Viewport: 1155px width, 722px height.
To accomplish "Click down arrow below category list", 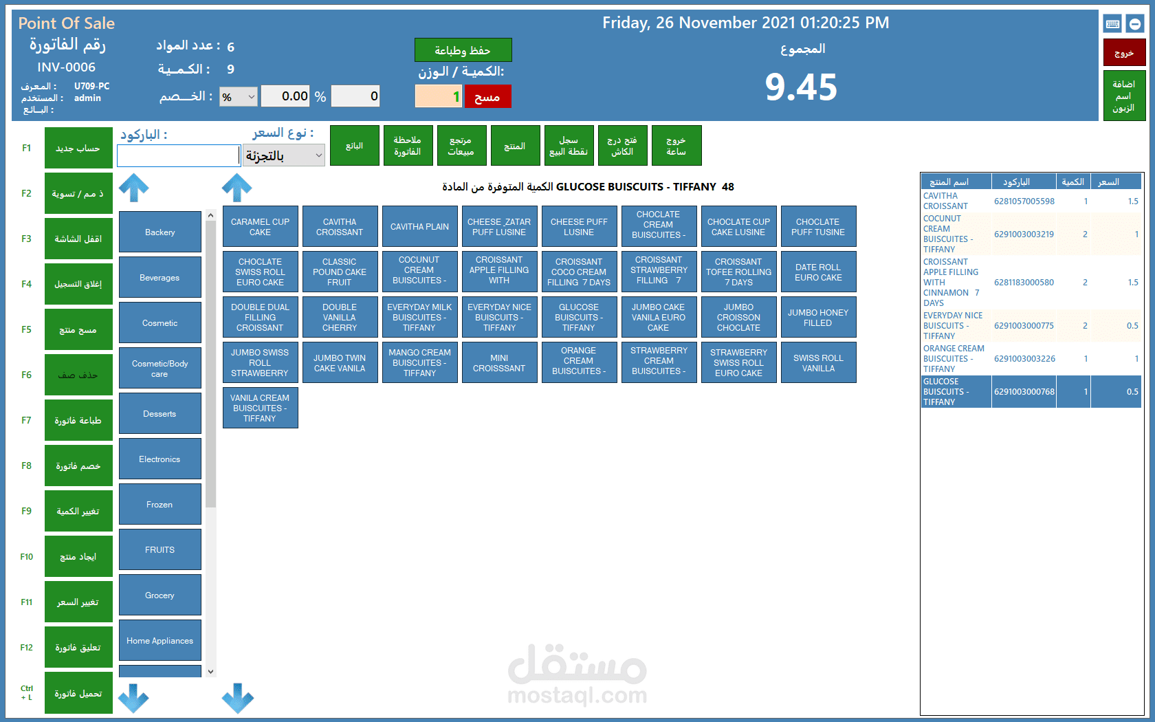I will pos(133,698).
